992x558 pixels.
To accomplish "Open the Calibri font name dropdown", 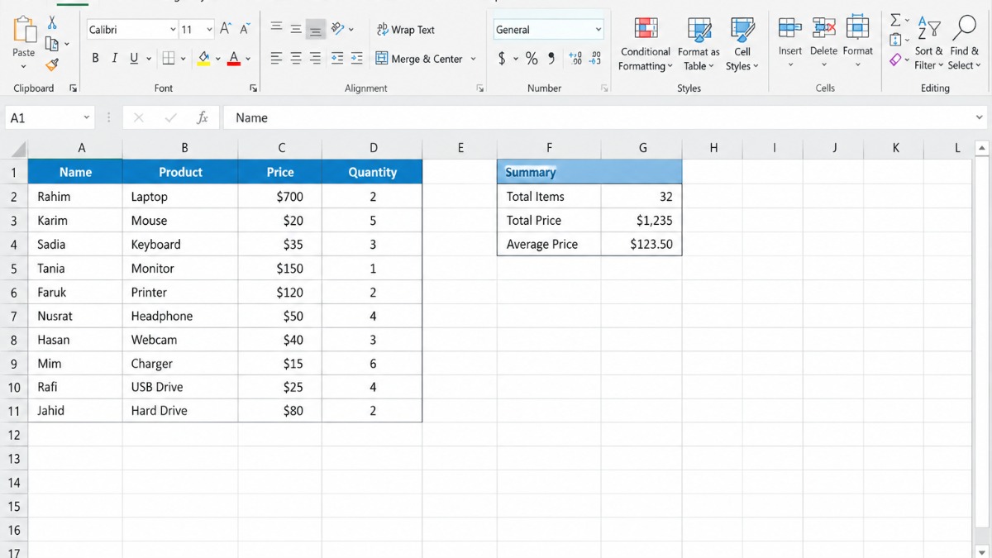I will [x=173, y=30].
